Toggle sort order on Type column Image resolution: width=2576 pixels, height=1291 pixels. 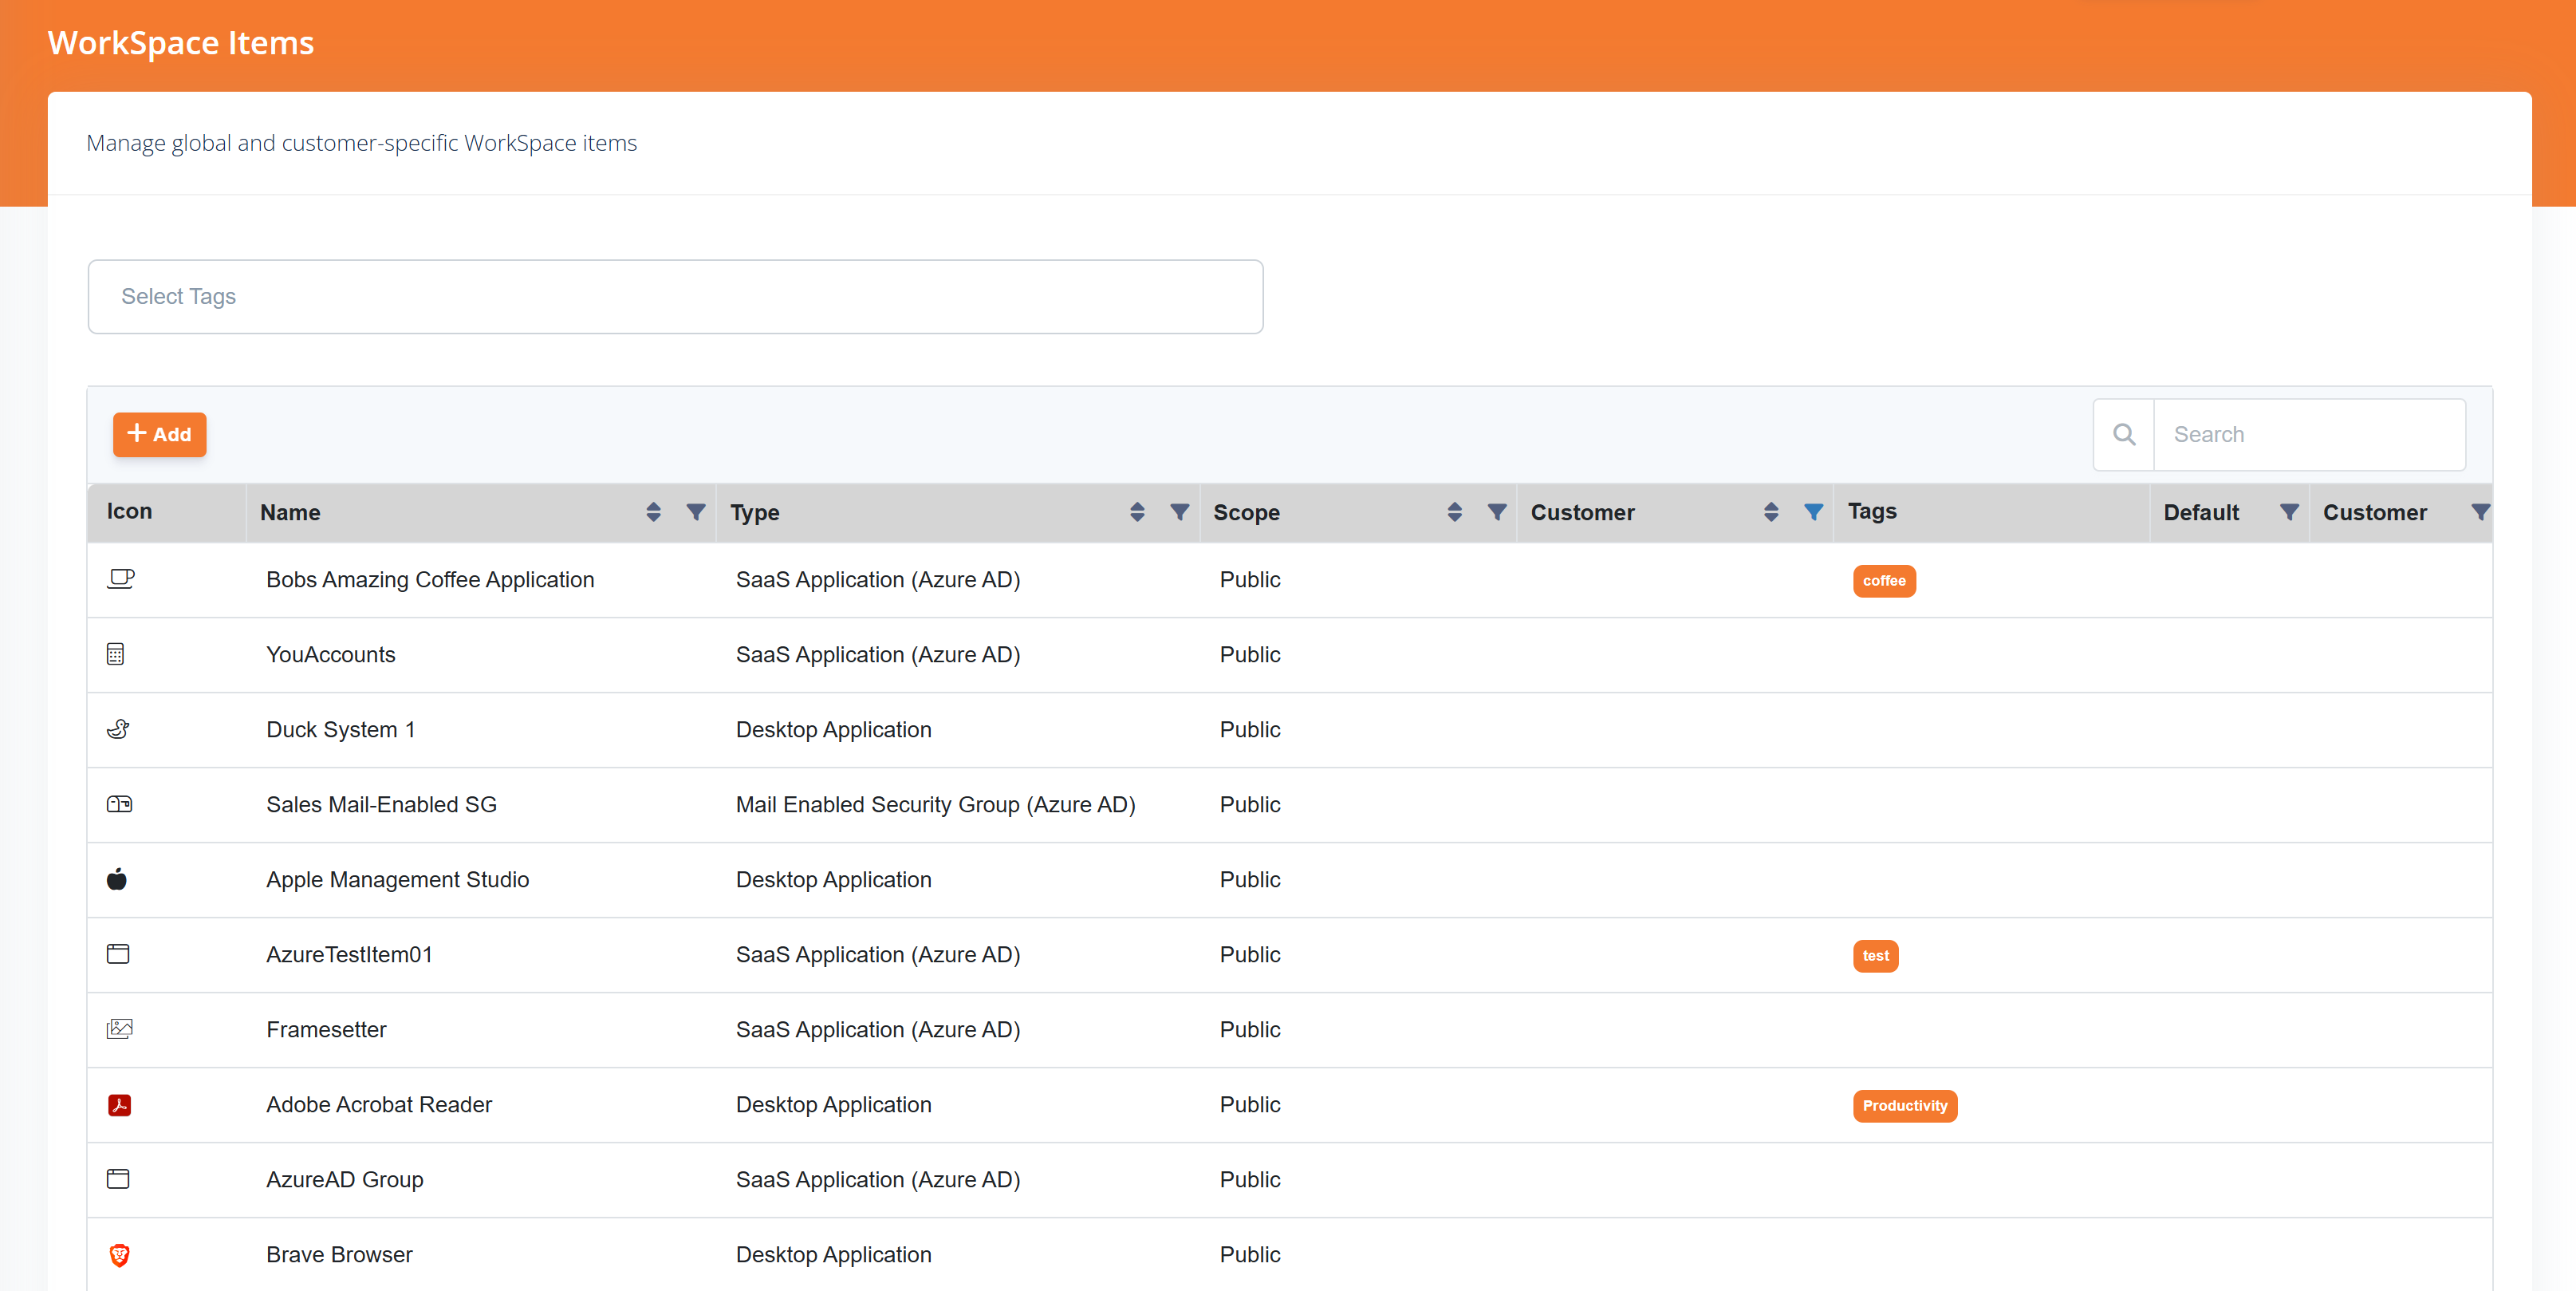click(1137, 512)
